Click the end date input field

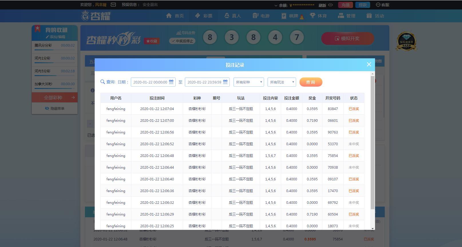[x=207, y=82]
